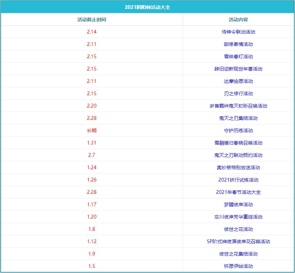Open the 2021年春节活动大全 link
Screen dimensions: 295x273
pos(238,192)
